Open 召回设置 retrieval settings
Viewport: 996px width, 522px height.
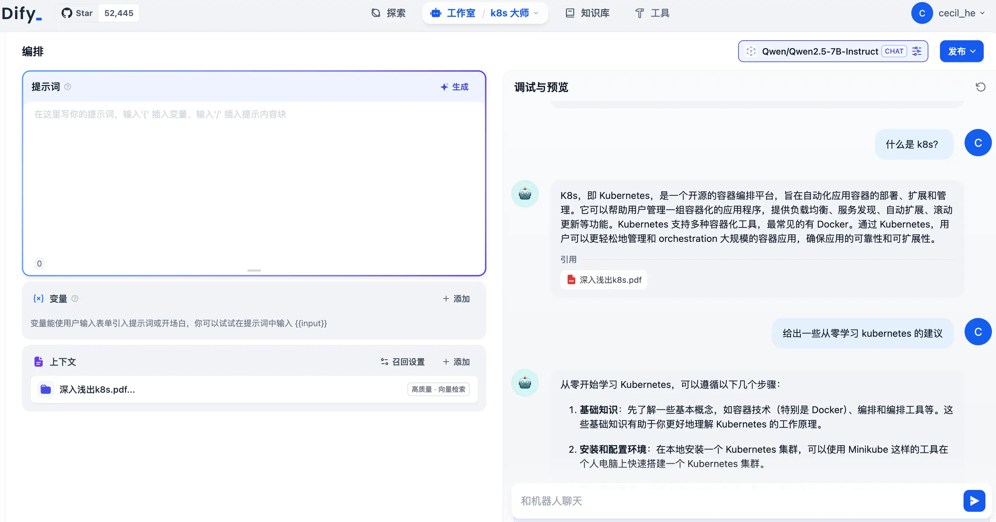(x=402, y=362)
